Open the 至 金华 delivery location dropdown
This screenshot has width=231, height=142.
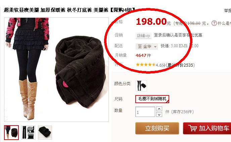tap(147, 47)
